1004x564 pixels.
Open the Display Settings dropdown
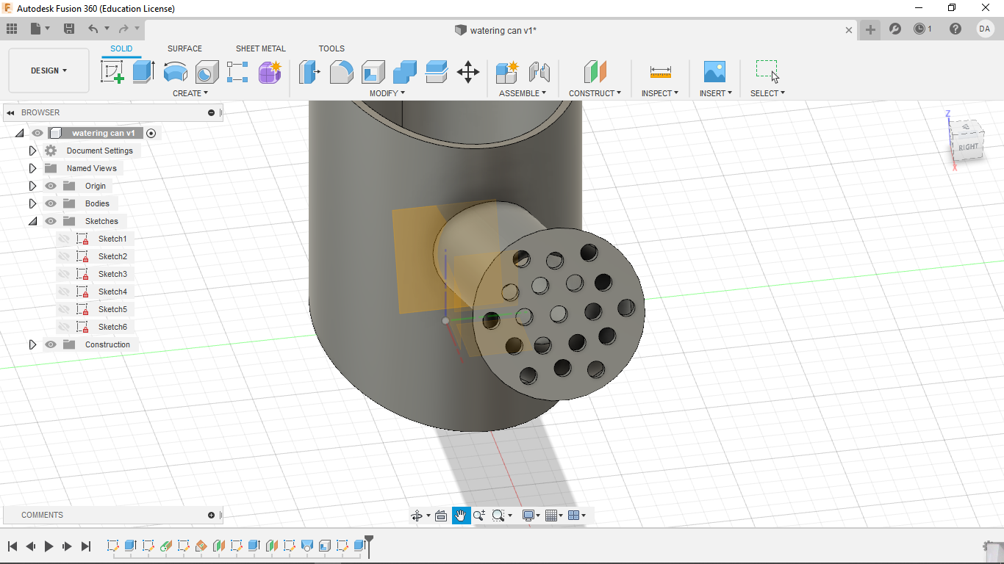point(531,516)
